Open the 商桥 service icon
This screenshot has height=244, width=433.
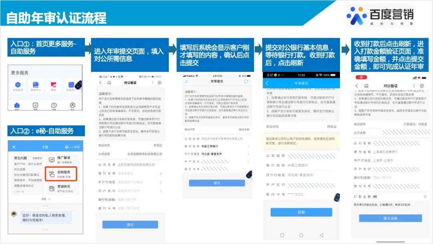[x=53, y=85]
